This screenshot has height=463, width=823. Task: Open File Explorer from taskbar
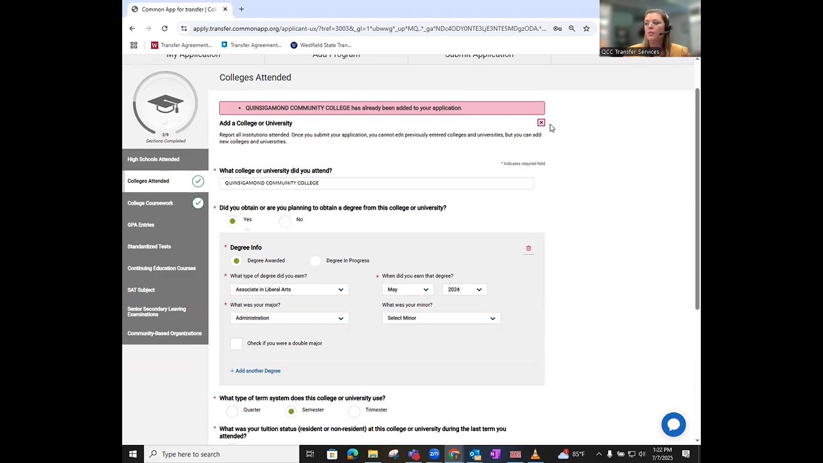373,454
